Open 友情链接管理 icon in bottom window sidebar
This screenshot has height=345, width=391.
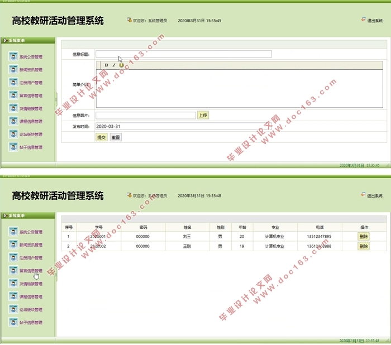point(13,284)
